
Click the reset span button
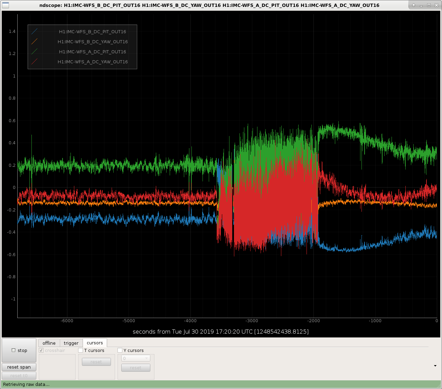(19, 367)
